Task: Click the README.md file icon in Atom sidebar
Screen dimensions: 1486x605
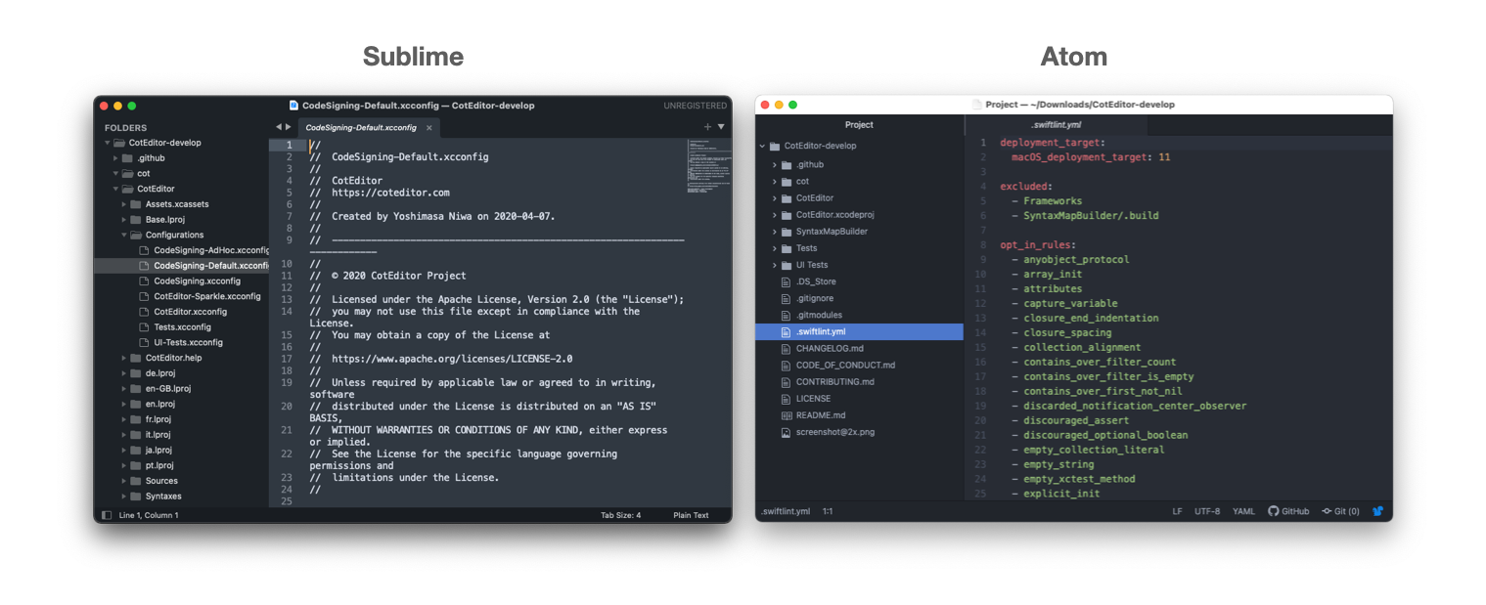Action: pyautogui.click(x=788, y=415)
